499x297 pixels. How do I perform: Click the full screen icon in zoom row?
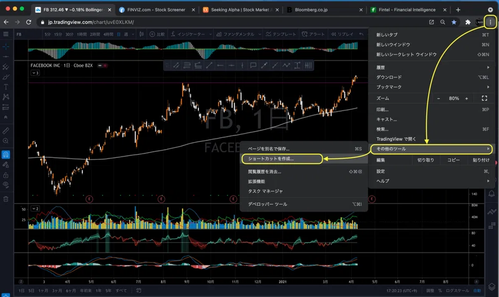click(485, 99)
